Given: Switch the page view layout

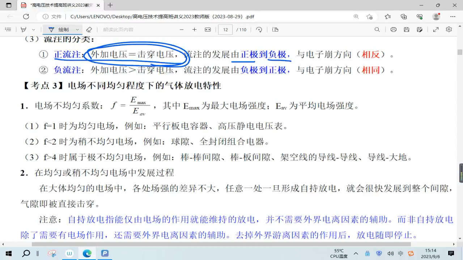Looking at the screenshot, I should [x=275, y=30].
